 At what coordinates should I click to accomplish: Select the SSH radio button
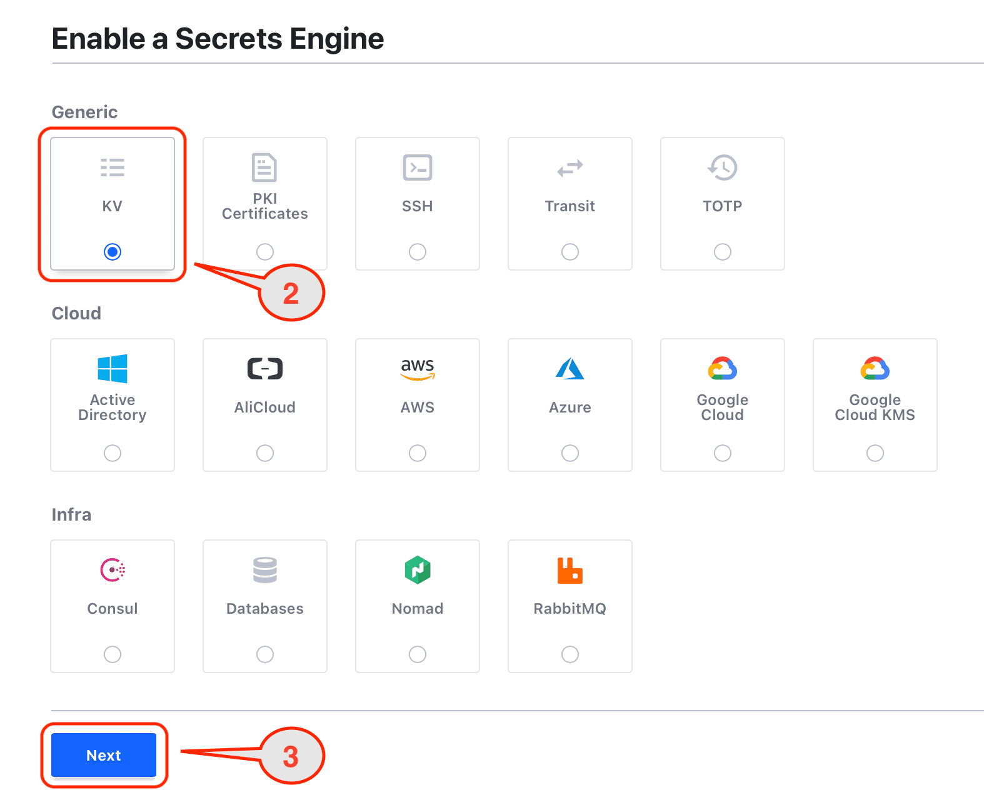(417, 252)
